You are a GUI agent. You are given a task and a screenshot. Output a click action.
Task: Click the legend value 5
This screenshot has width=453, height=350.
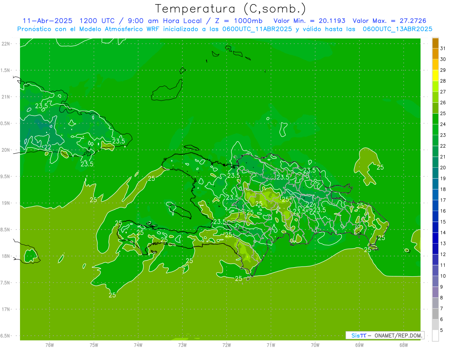[x=442, y=330]
